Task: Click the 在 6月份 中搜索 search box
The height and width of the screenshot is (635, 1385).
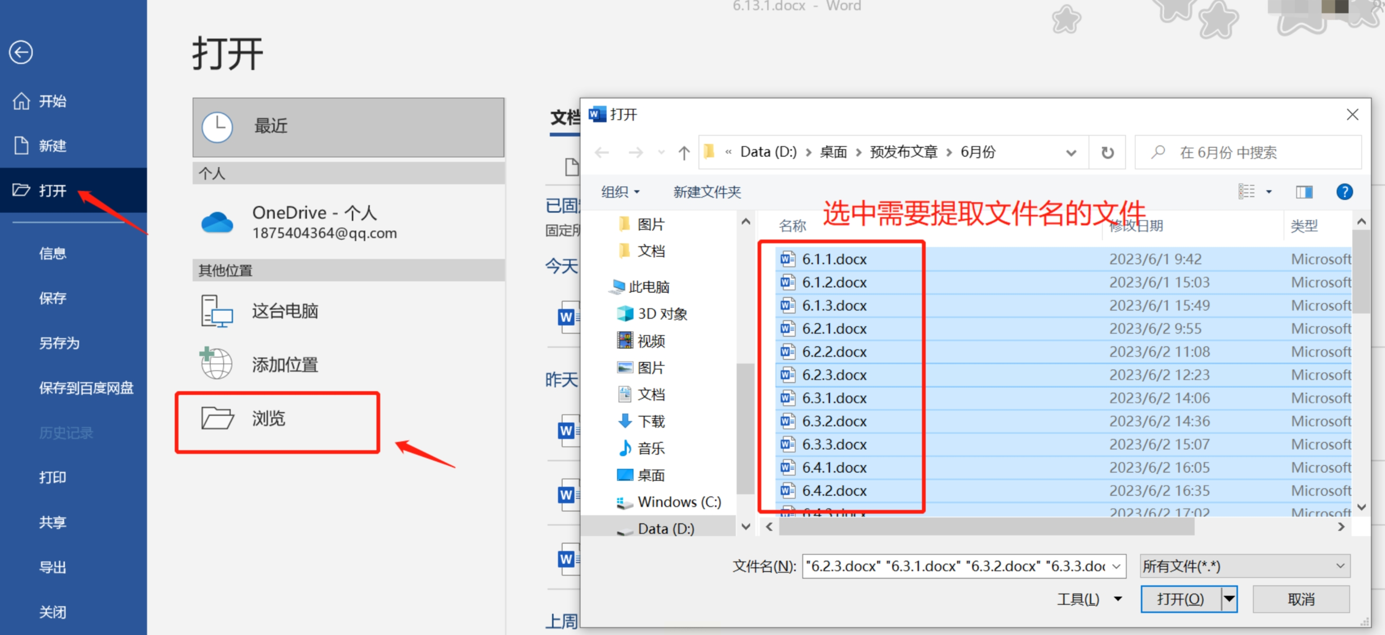Action: (x=1247, y=152)
